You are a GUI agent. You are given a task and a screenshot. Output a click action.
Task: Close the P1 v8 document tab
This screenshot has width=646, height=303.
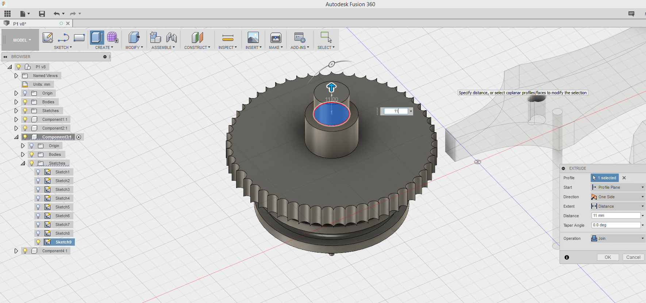click(x=68, y=23)
